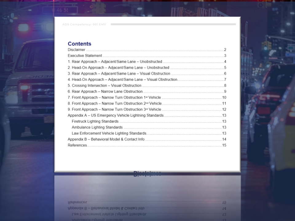Go to Appendix B – Behavioral Model & Contact Info
295x221 pixels.
(147, 139)
